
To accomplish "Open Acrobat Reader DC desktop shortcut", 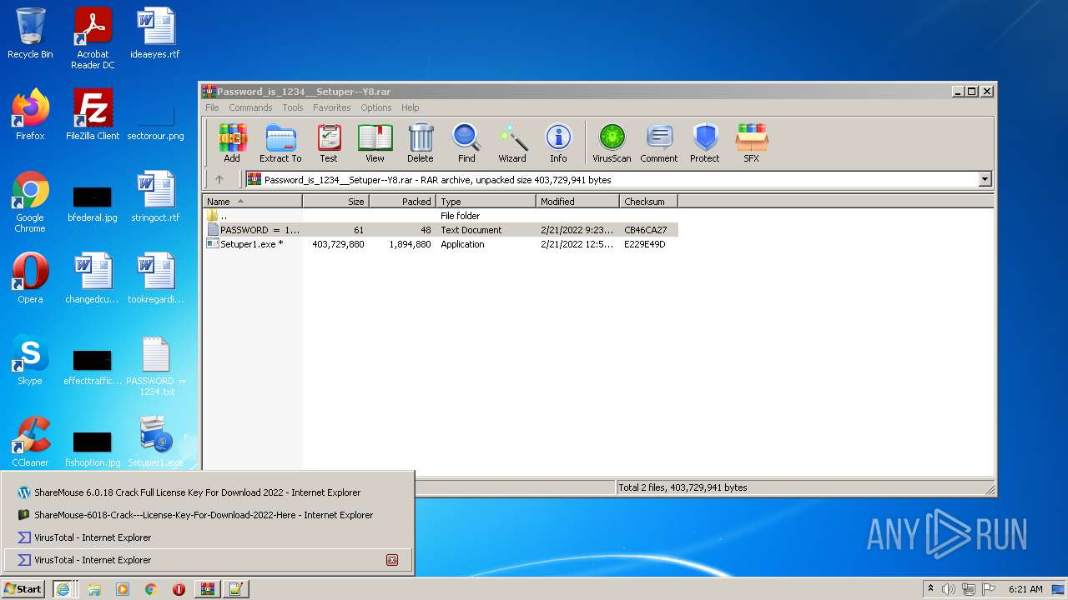I will (x=93, y=38).
